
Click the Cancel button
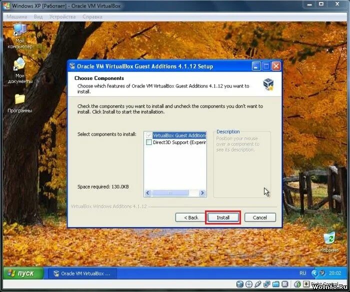260,217
